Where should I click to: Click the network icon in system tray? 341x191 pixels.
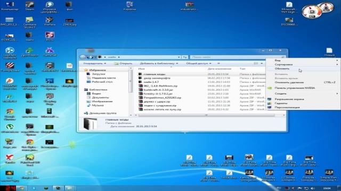pyautogui.click(x=306, y=188)
